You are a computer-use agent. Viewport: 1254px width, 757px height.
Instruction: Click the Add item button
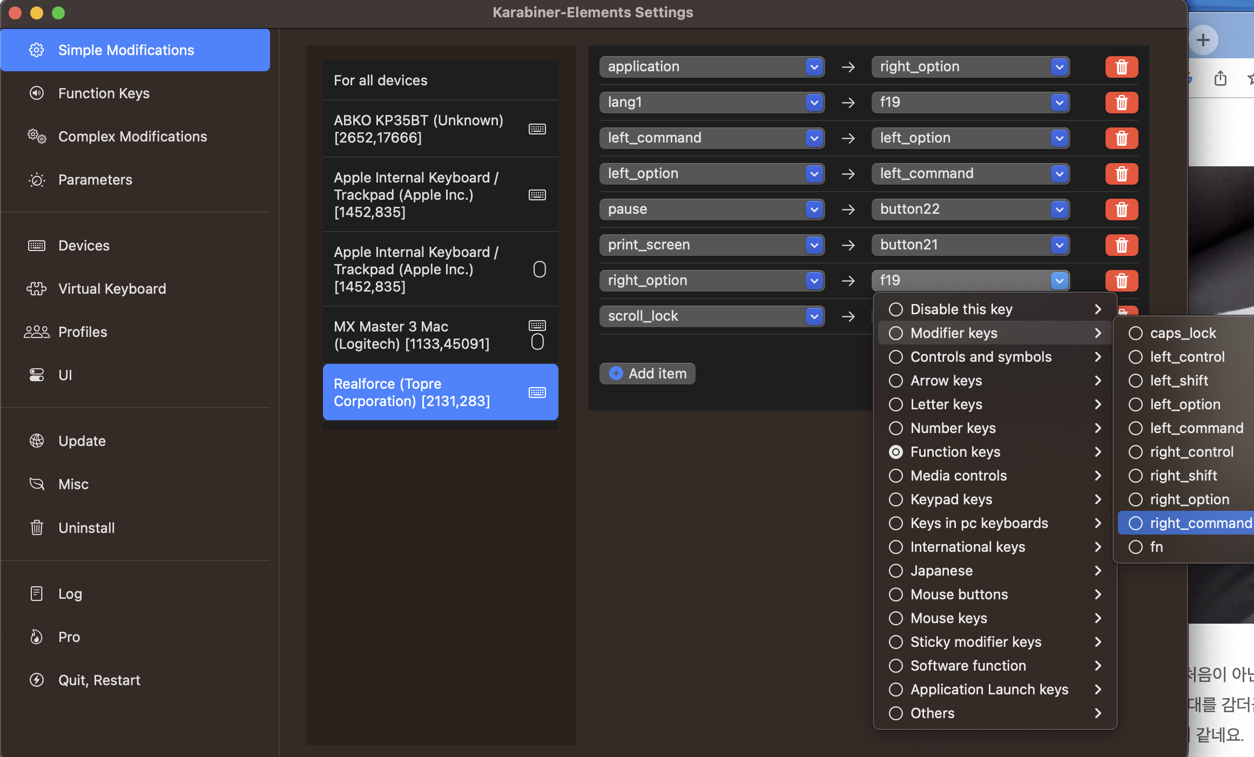tap(647, 374)
